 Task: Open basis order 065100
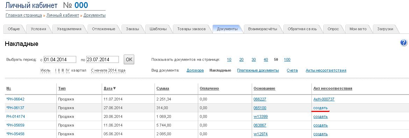coord(260,108)
